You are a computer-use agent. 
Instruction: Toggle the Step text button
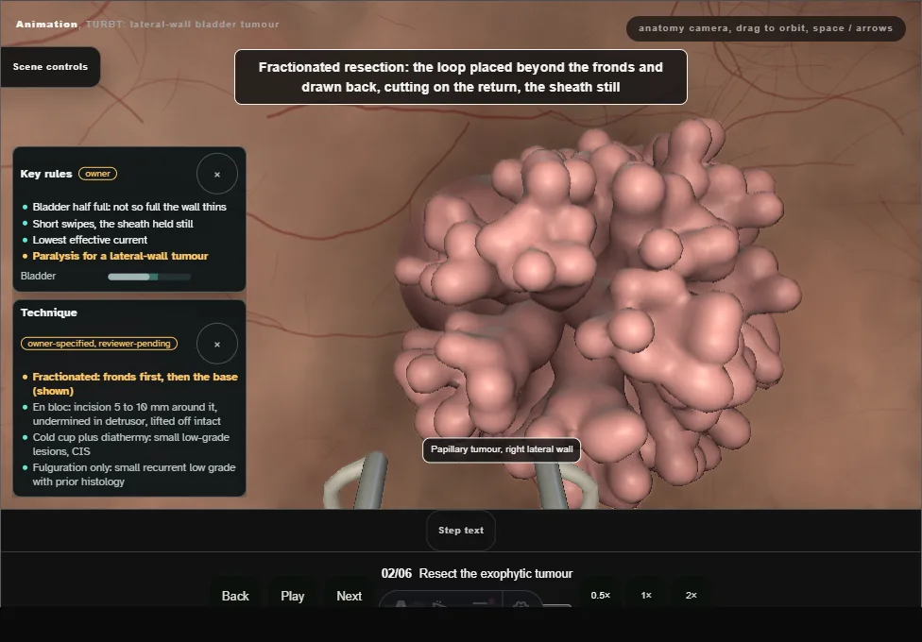point(461,531)
